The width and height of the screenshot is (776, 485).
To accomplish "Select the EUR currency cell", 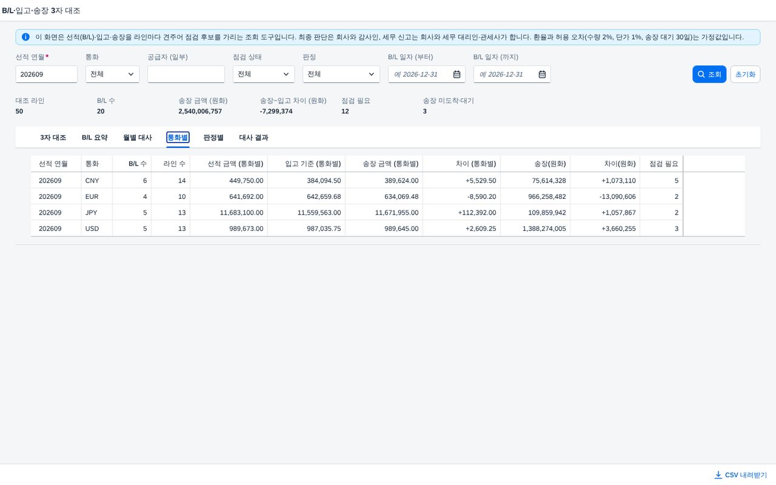I will click(97, 196).
